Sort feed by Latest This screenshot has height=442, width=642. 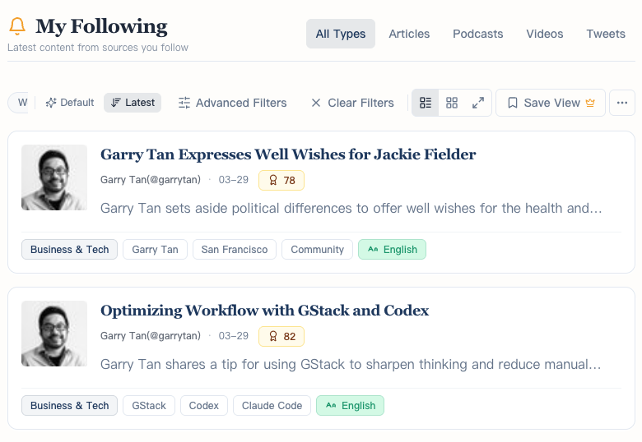tap(133, 103)
